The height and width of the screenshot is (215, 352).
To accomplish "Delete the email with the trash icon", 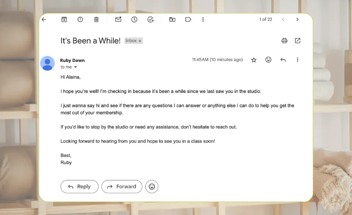I will 96,20.
